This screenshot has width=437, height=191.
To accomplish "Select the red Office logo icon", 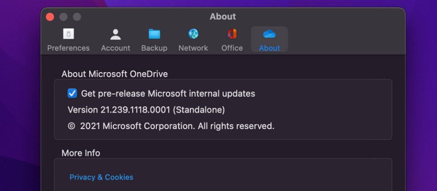I will (x=232, y=34).
